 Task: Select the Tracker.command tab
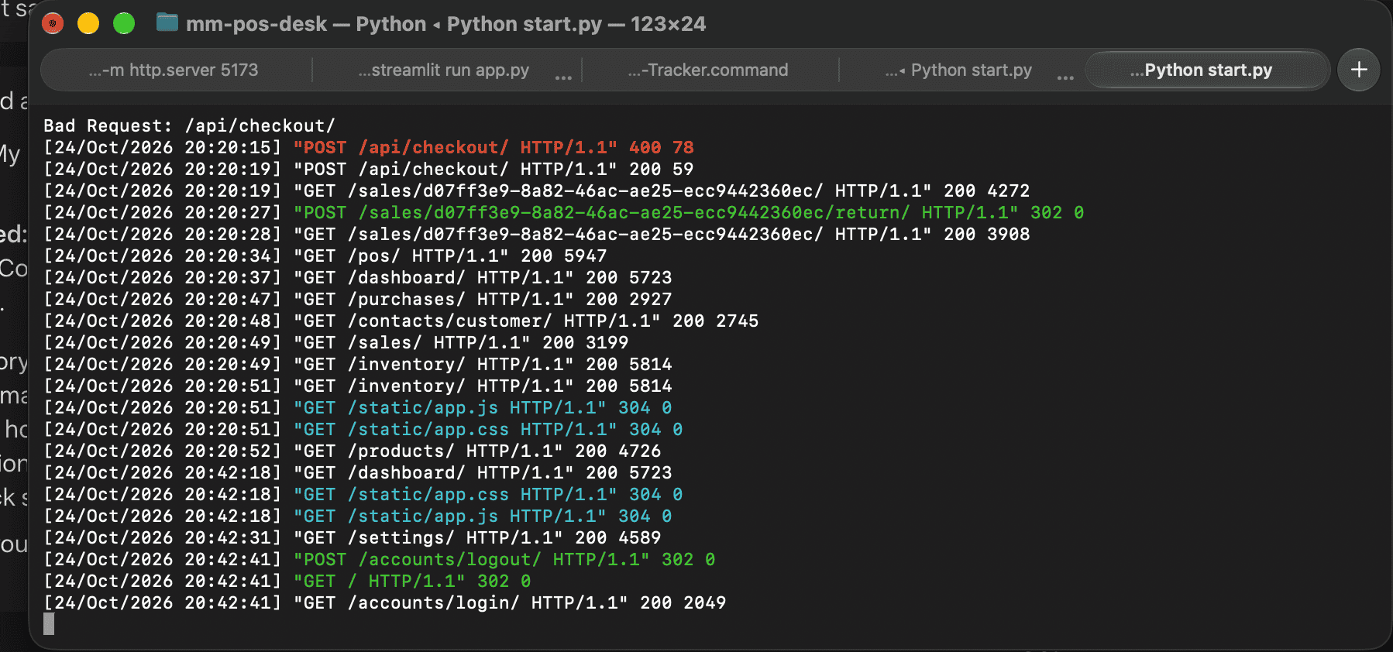coord(708,70)
